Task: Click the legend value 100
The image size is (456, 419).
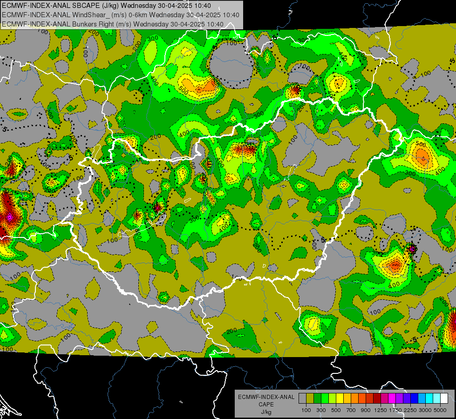Action: (x=306, y=410)
